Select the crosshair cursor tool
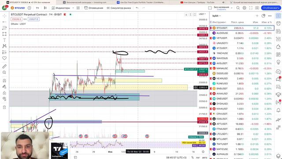The height and width of the screenshot is (159, 282). click(x=4, y=16)
